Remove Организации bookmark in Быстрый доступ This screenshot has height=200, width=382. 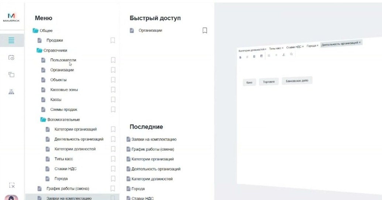point(205,31)
